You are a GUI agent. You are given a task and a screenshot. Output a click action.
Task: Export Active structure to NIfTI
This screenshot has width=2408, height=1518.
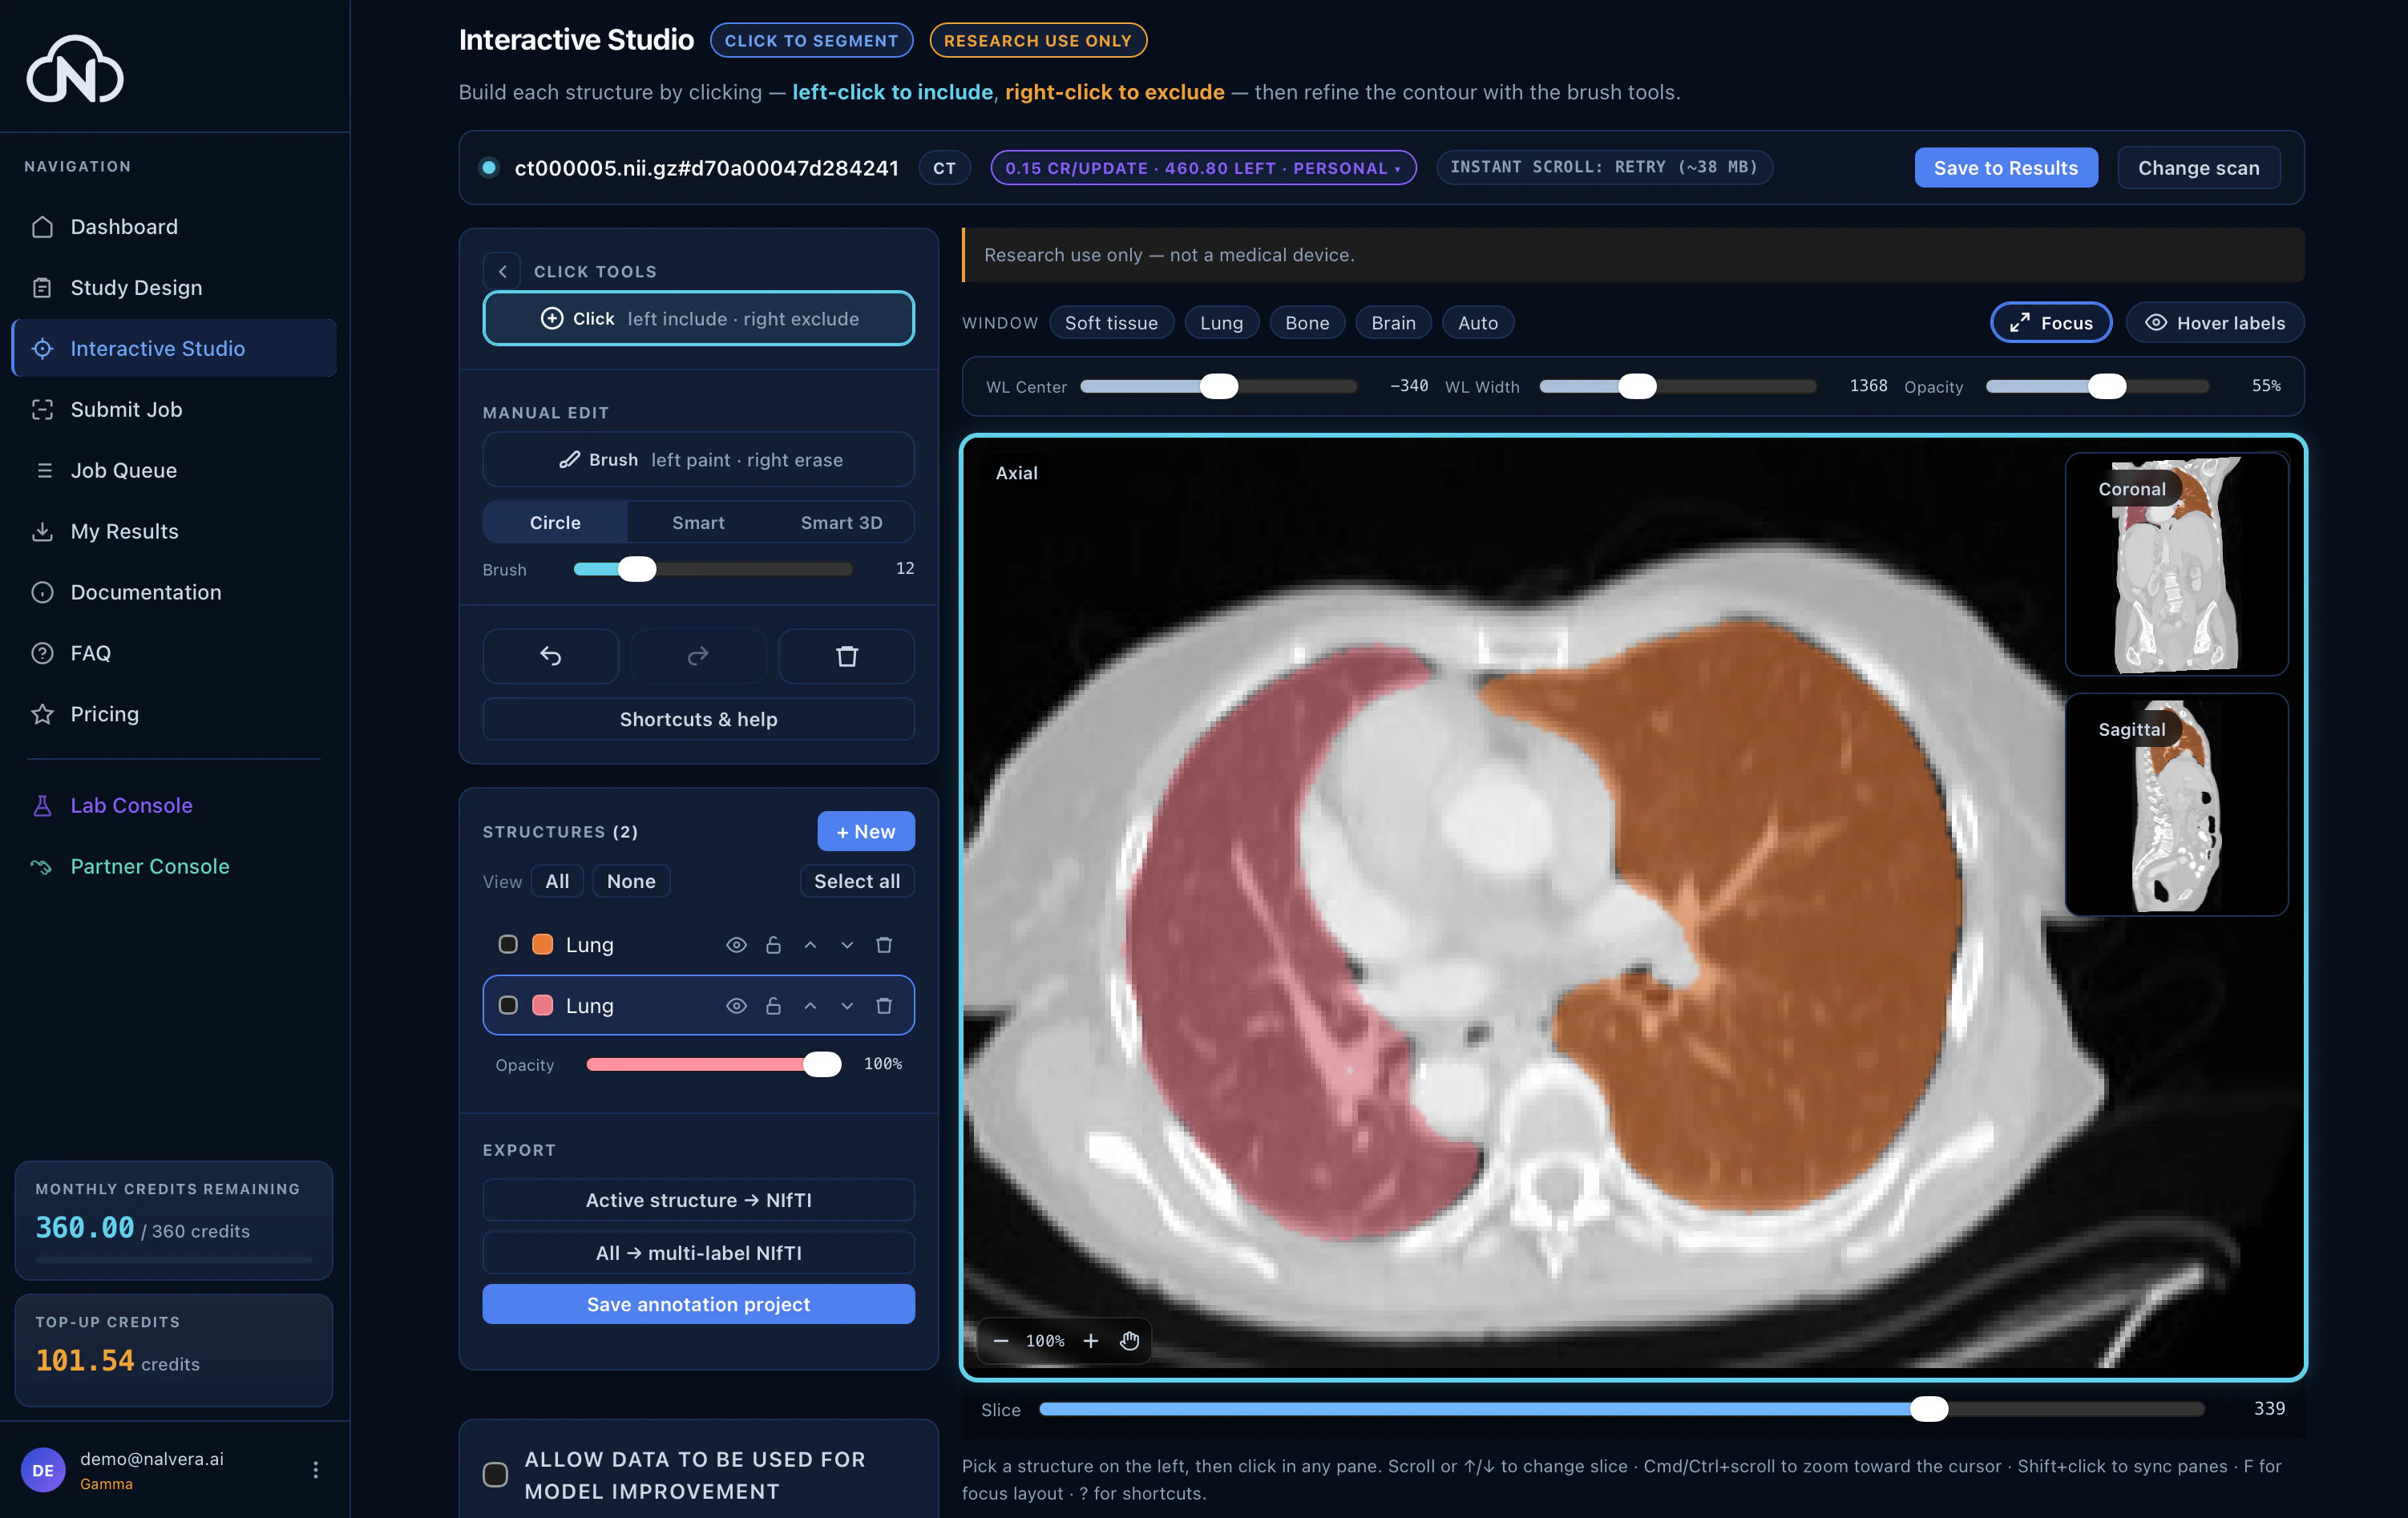698,1200
